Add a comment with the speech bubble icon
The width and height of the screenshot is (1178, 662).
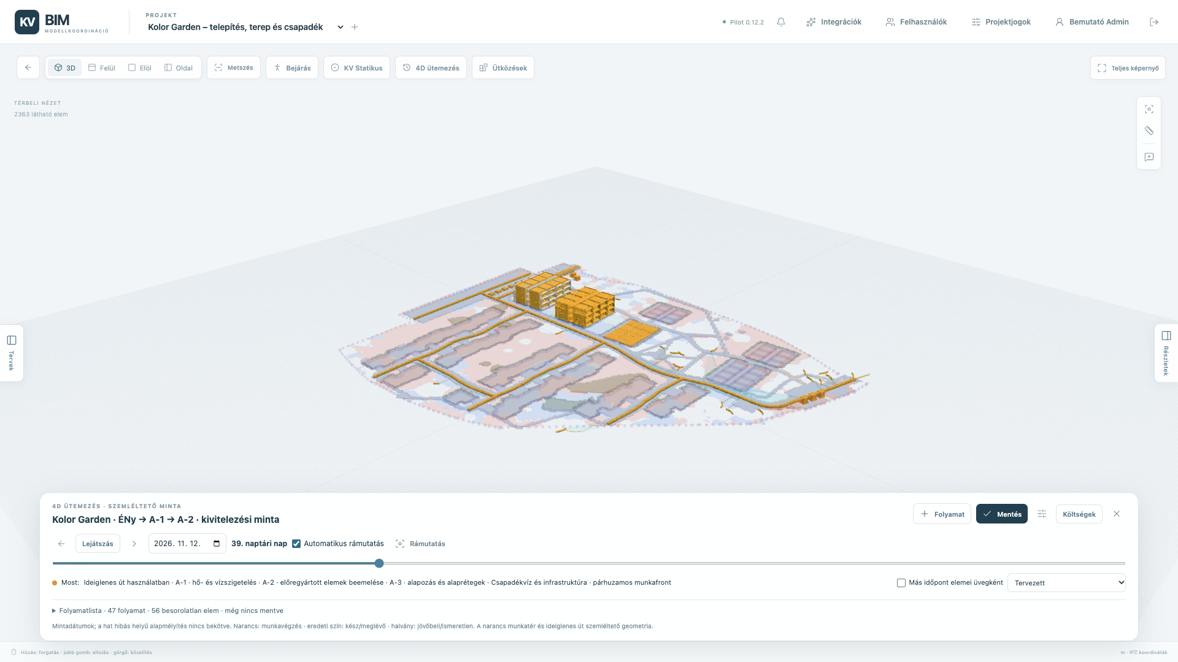point(1149,157)
